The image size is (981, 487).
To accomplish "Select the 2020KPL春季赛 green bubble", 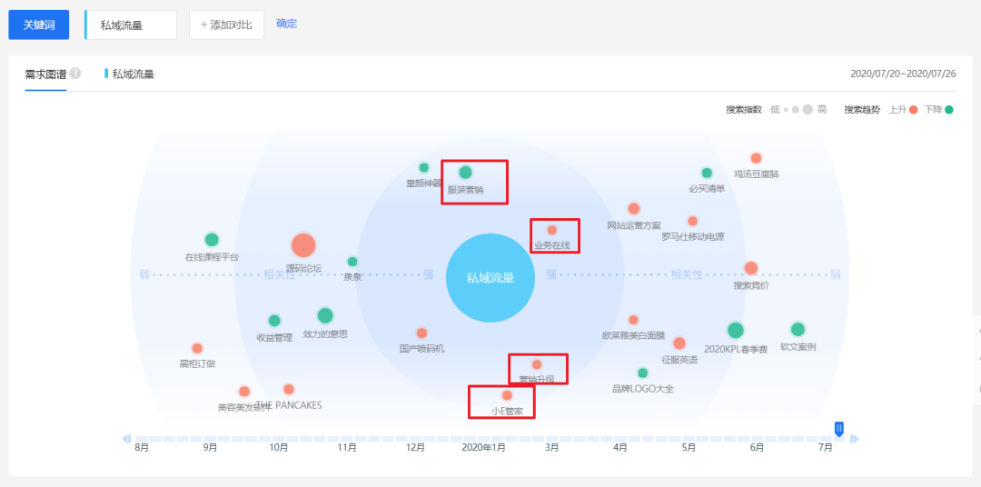I will pyautogui.click(x=736, y=330).
